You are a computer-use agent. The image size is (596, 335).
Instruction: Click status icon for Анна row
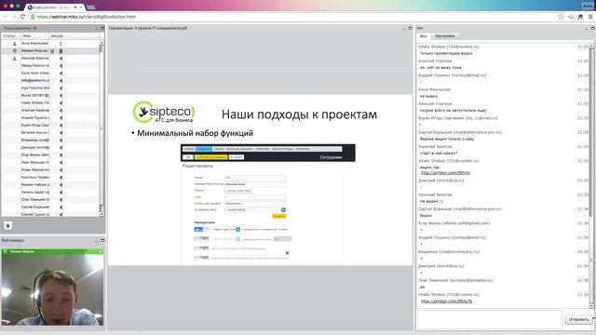[15, 44]
